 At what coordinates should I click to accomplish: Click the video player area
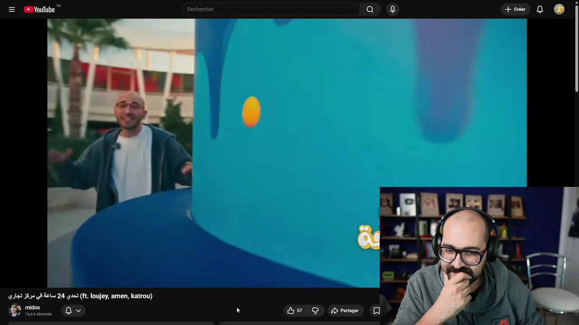pyautogui.click(x=287, y=153)
